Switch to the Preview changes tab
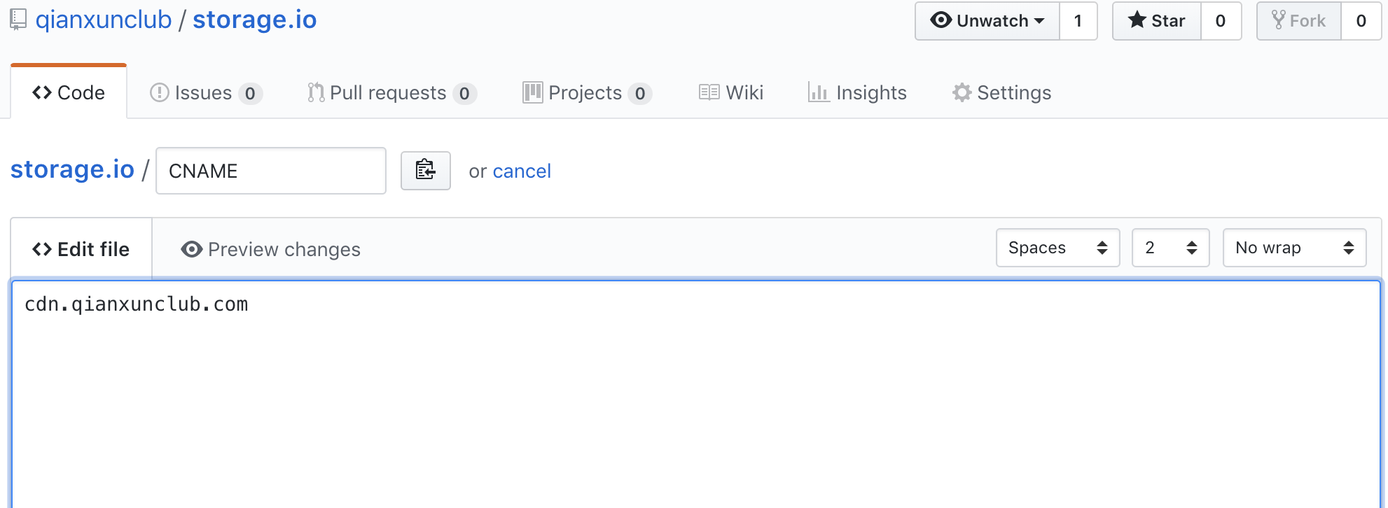This screenshot has height=508, width=1388. tap(270, 249)
